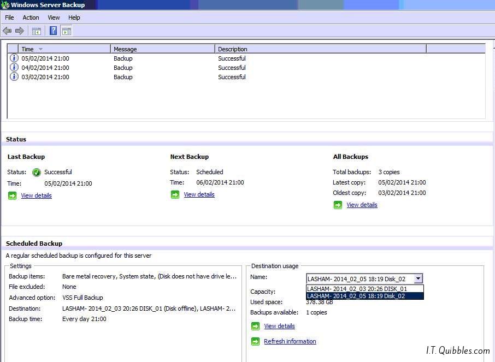Collapse the destination Name dropdown arrow
The image size is (495, 362).
point(418,278)
